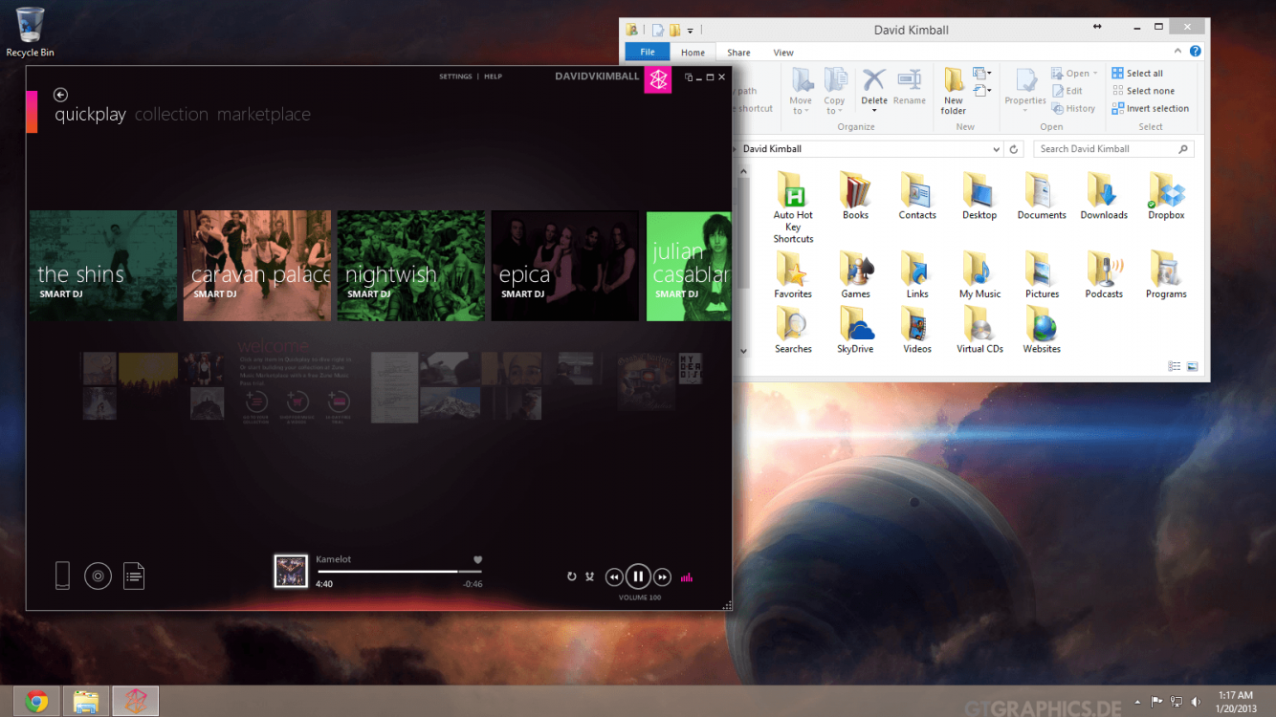This screenshot has width=1276, height=717.
Task: Play nightwish Smart DJ tile
Action: (x=411, y=266)
